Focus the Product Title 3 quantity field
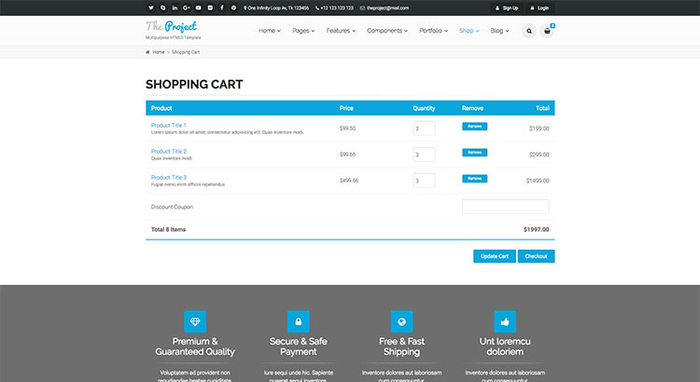700x382 pixels. [x=424, y=181]
